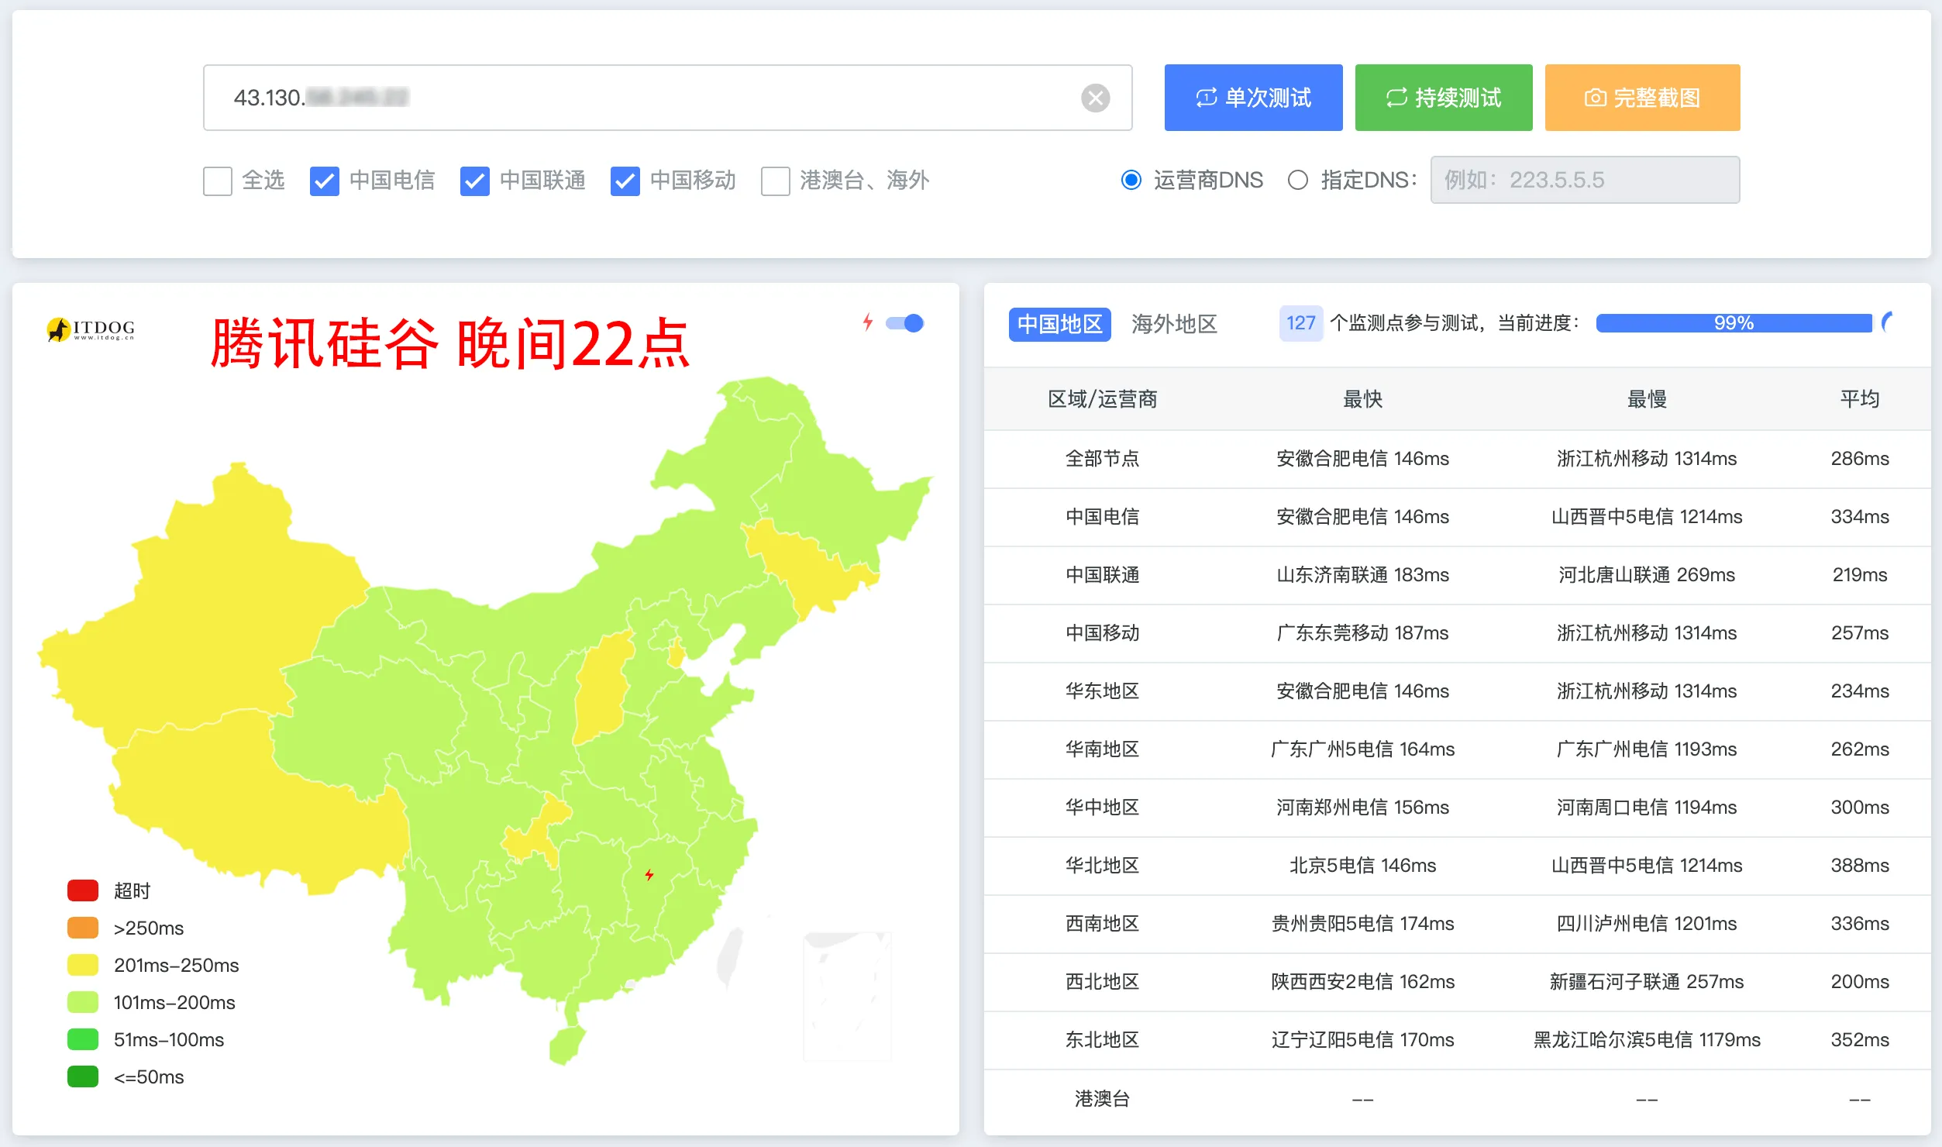
Task: Click 四川泸州电信 1201ms cell
Action: coord(1646,924)
